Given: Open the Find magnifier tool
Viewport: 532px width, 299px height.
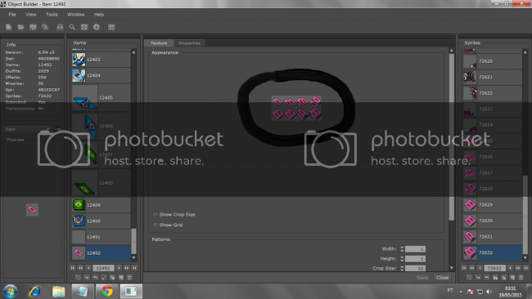Looking at the screenshot, I should coord(72,27).
